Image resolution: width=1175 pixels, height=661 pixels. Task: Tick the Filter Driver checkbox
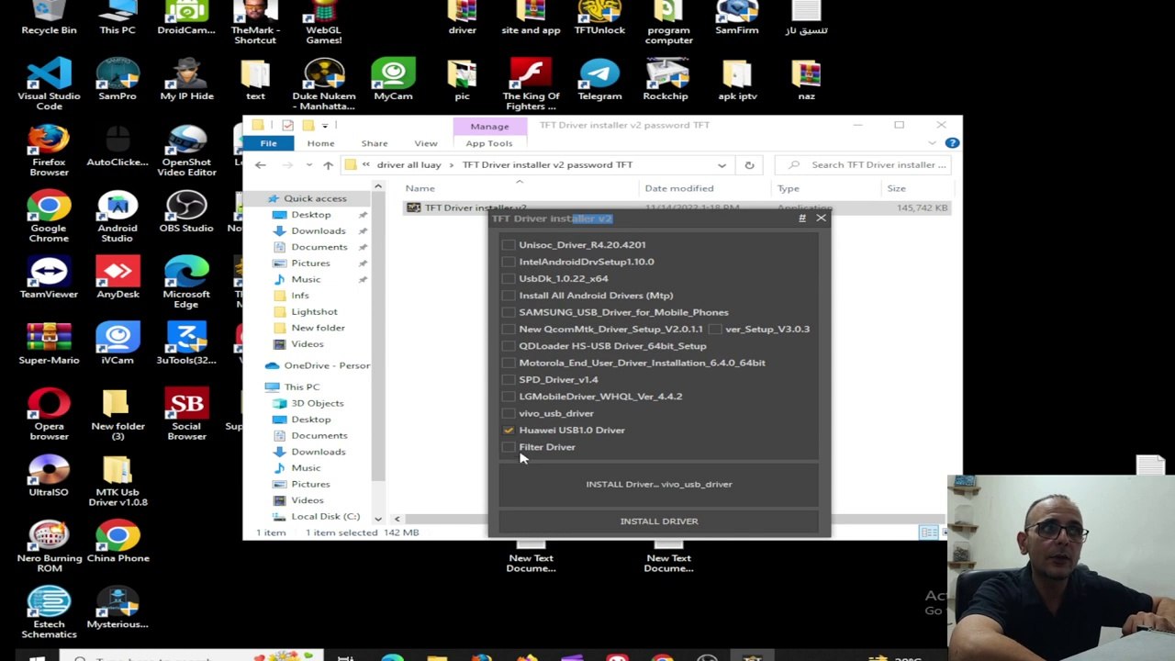pos(509,447)
